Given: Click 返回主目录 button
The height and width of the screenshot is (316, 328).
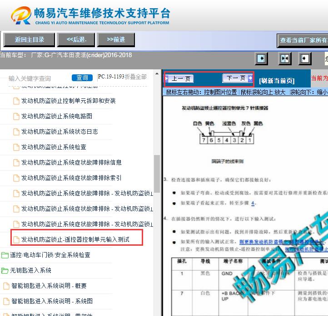Looking at the screenshot, I should click(29, 39).
